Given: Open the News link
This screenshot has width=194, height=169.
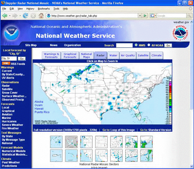Looking at the screenshot, I should point(53,45).
